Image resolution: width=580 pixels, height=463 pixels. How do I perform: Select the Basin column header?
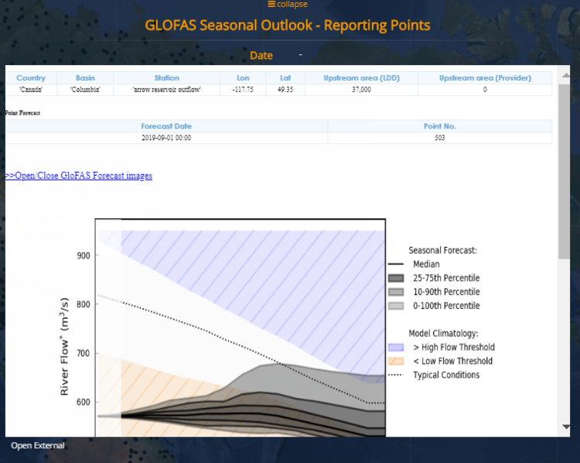click(x=85, y=77)
